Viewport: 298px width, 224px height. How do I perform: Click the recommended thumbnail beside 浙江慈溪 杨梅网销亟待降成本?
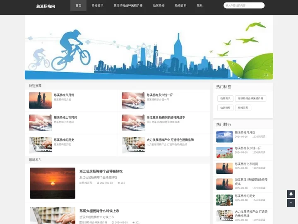click(x=133, y=123)
